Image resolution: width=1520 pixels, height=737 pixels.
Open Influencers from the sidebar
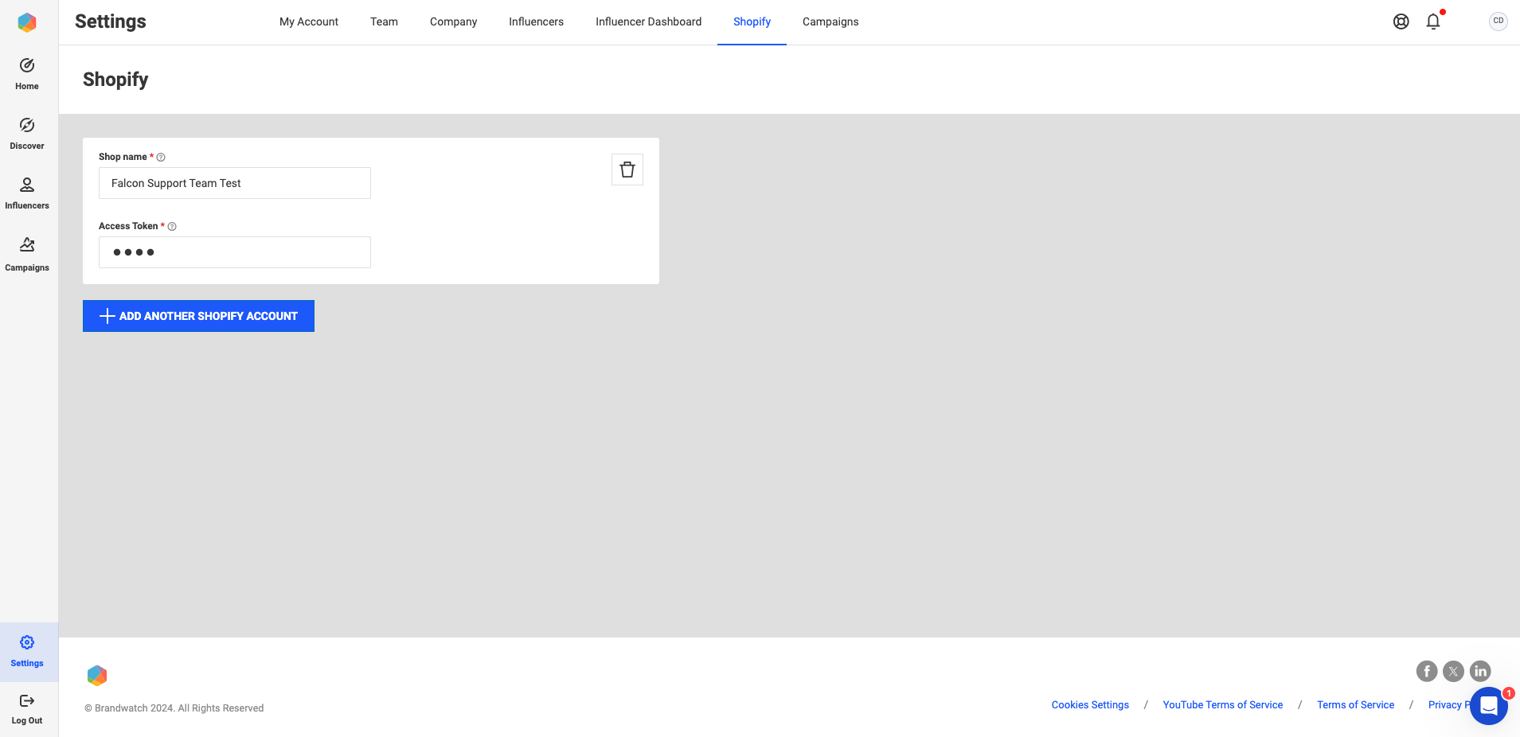[27, 193]
